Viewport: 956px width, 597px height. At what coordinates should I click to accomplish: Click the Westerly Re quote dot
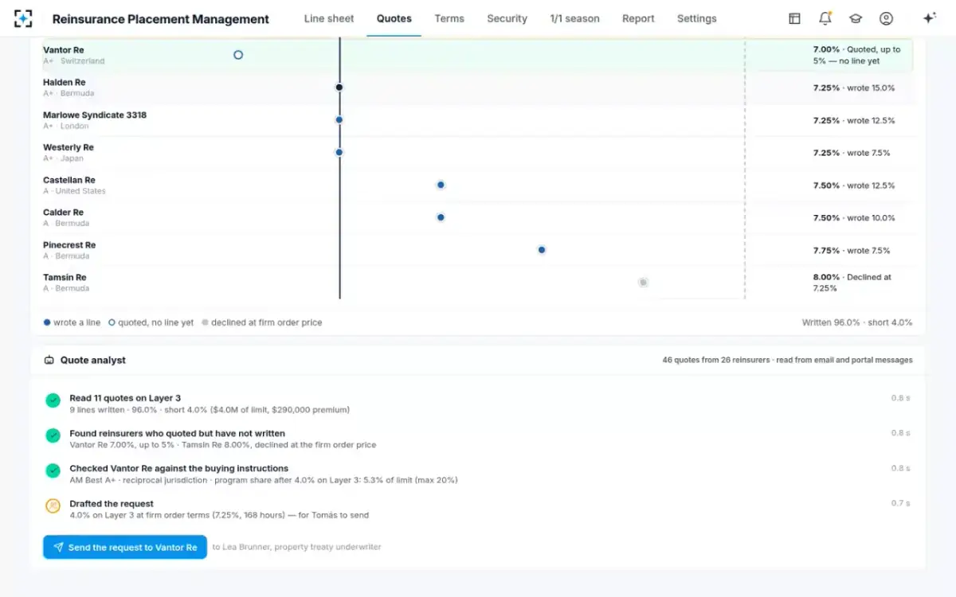(339, 152)
